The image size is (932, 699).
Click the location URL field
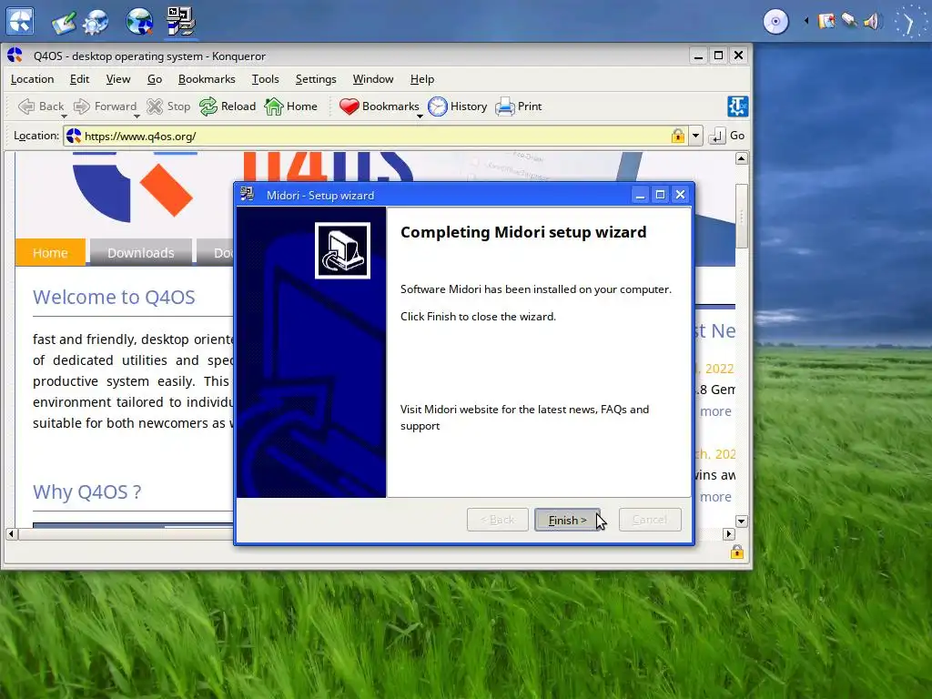pyautogui.click(x=374, y=137)
